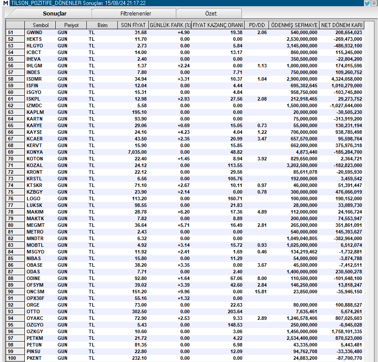Click KONYA price 7,035.00
The image size is (378, 362).
click(137, 152)
